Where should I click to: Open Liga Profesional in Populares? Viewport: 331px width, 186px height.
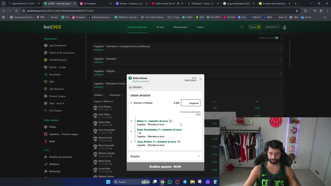point(55,45)
